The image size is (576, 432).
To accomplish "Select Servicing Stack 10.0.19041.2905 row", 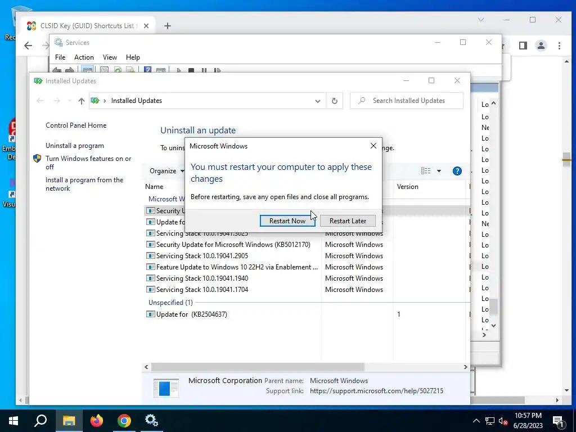I will click(x=202, y=256).
